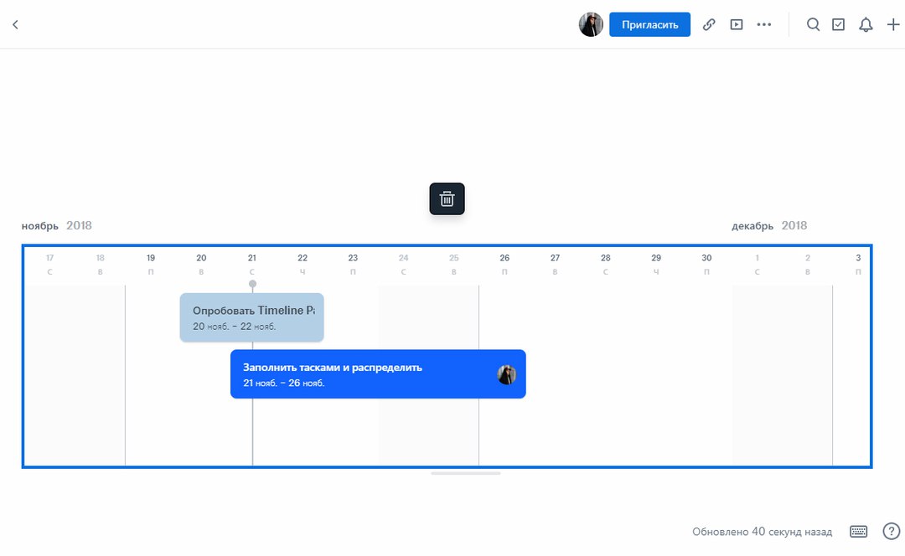The width and height of the screenshot is (905, 556).
Task: Click the ноябрь 2018 month label
Action: (57, 225)
